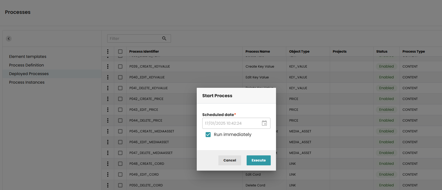
Task: Select the P040_EDIT_KEYVALUE row checkbox
Action: [120, 77]
